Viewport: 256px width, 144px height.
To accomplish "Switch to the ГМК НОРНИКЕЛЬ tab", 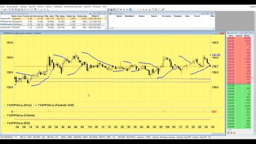I will point(7,137).
